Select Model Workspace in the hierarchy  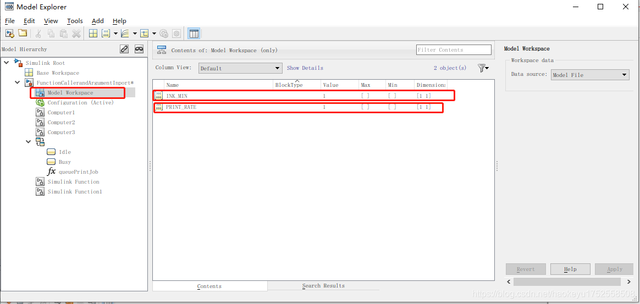[x=70, y=92]
